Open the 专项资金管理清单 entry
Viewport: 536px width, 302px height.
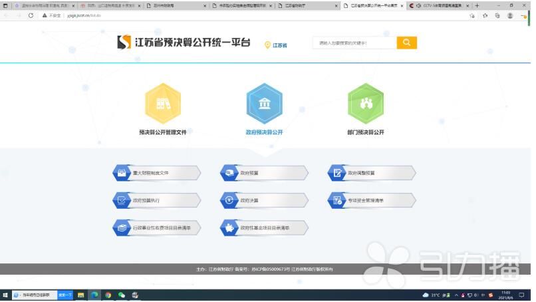pyautogui.click(x=372, y=200)
